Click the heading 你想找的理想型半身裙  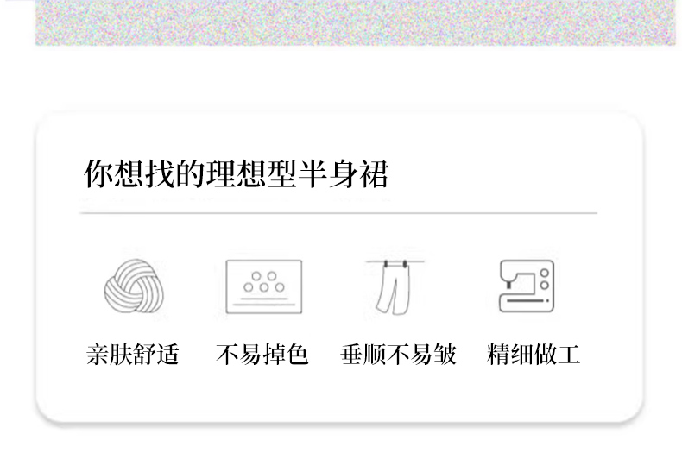pos(236,174)
